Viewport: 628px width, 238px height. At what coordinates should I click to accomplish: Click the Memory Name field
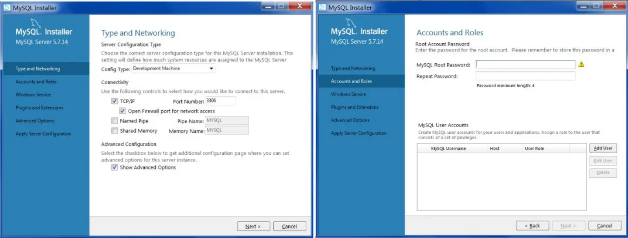pos(227,130)
